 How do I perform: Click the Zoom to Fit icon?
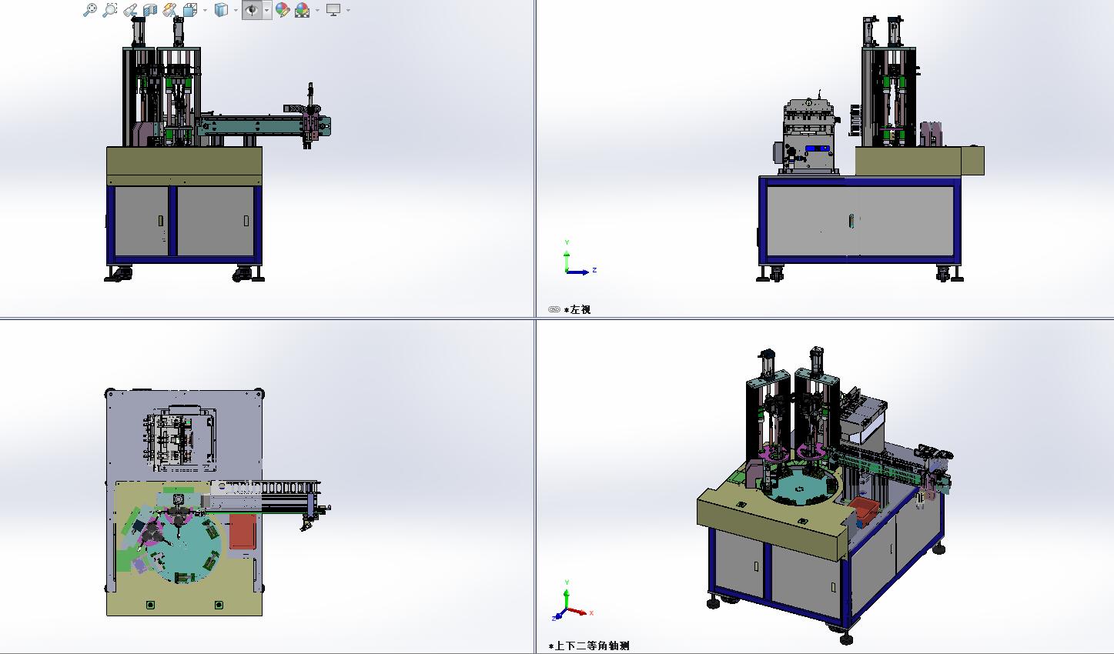pyautogui.click(x=90, y=10)
